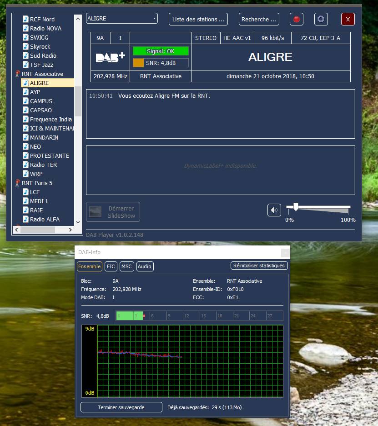Open the ALIGRE station dropdown
Screen dimensions: 378x426
[122, 19]
